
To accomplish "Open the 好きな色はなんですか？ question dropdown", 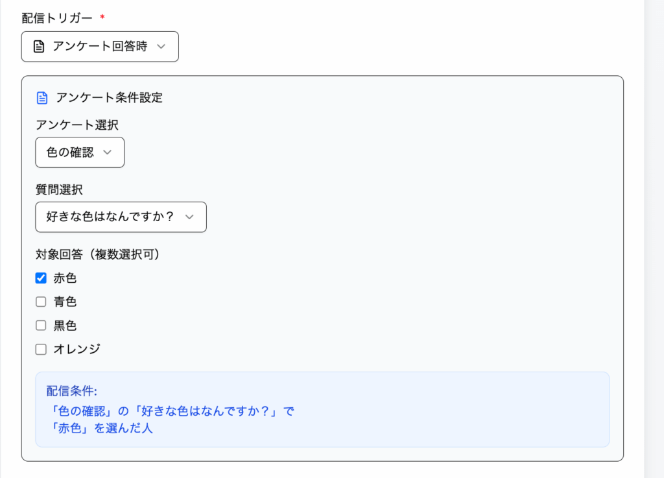I will (x=121, y=217).
